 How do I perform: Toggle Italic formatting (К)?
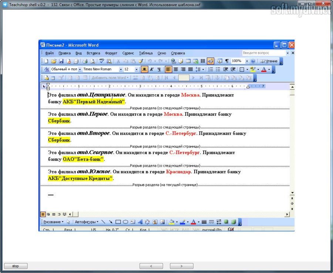click(152, 69)
